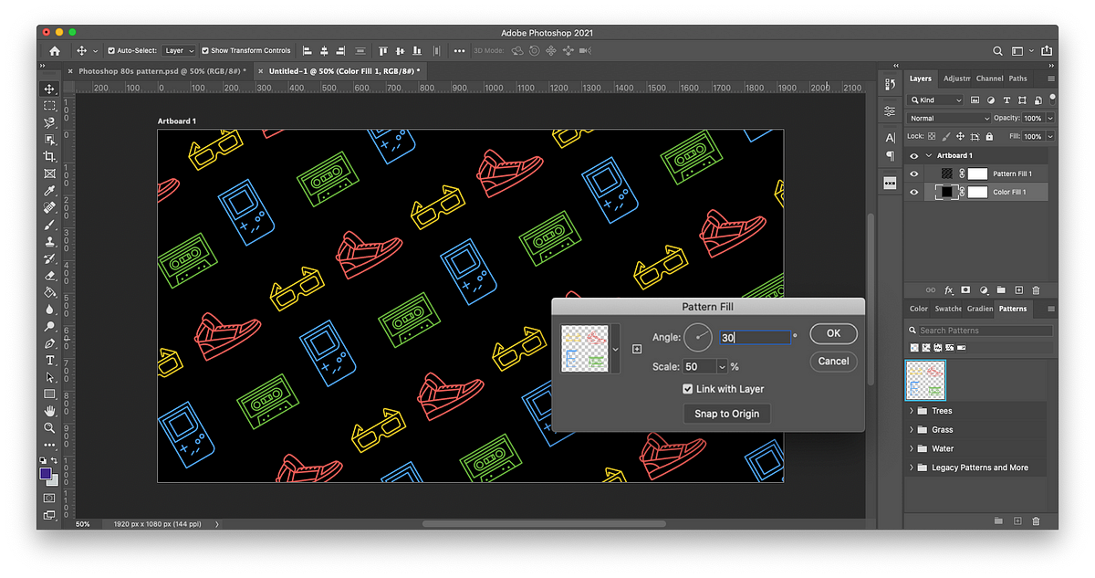Click the foreground color swatch
1095x578 pixels.
click(x=46, y=473)
